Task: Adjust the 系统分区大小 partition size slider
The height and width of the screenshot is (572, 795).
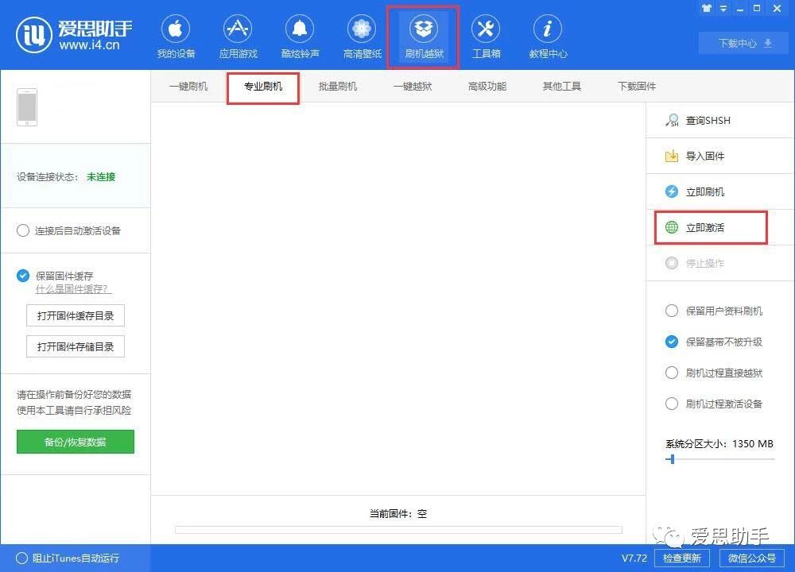Action: (x=671, y=458)
